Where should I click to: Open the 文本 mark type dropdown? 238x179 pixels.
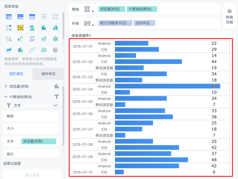click(x=31, y=105)
